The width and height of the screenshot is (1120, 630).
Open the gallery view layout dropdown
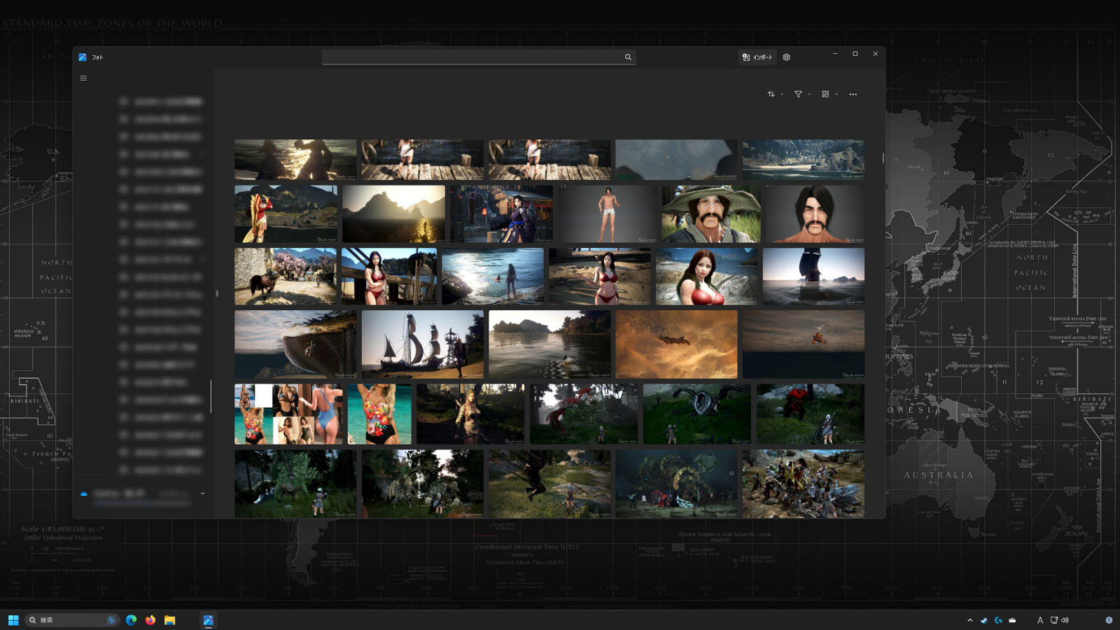click(x=829, y=94)
